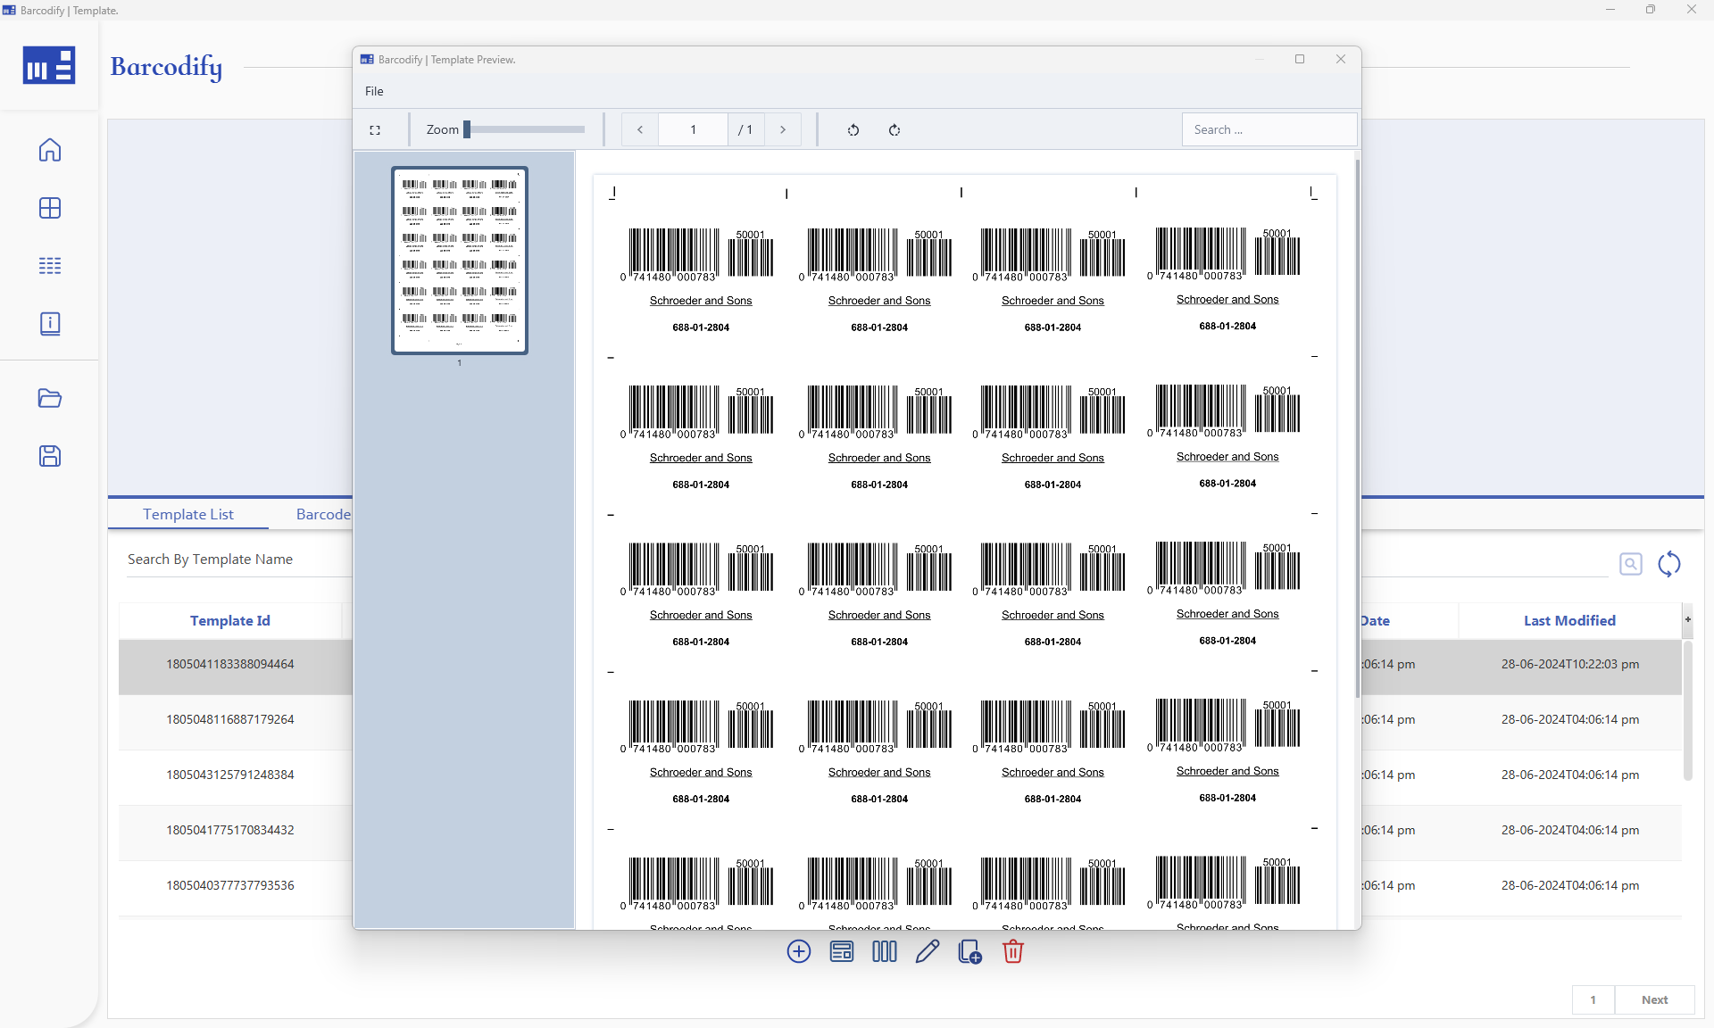This screenshot has width=1714, height=1028.
Task: Go to the next preview page arrow
Action: point(783,129)
